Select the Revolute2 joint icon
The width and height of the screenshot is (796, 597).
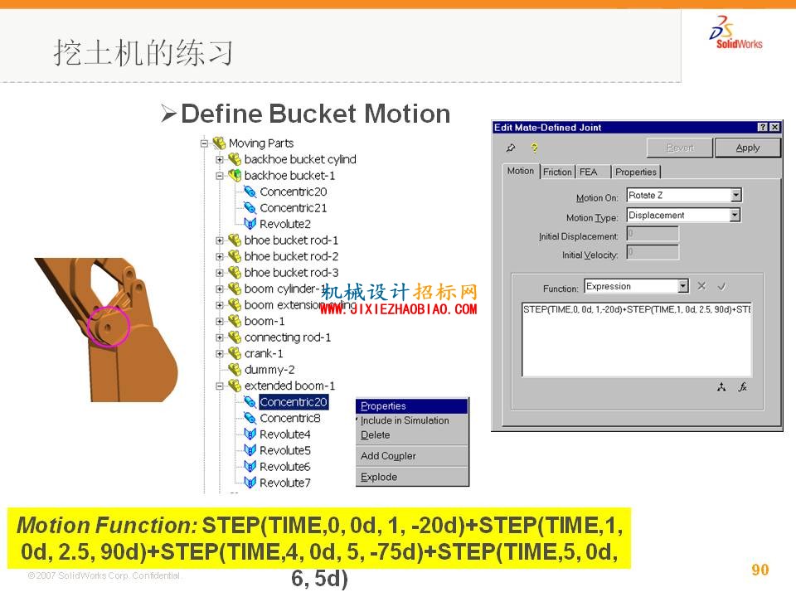coord(250,223)
